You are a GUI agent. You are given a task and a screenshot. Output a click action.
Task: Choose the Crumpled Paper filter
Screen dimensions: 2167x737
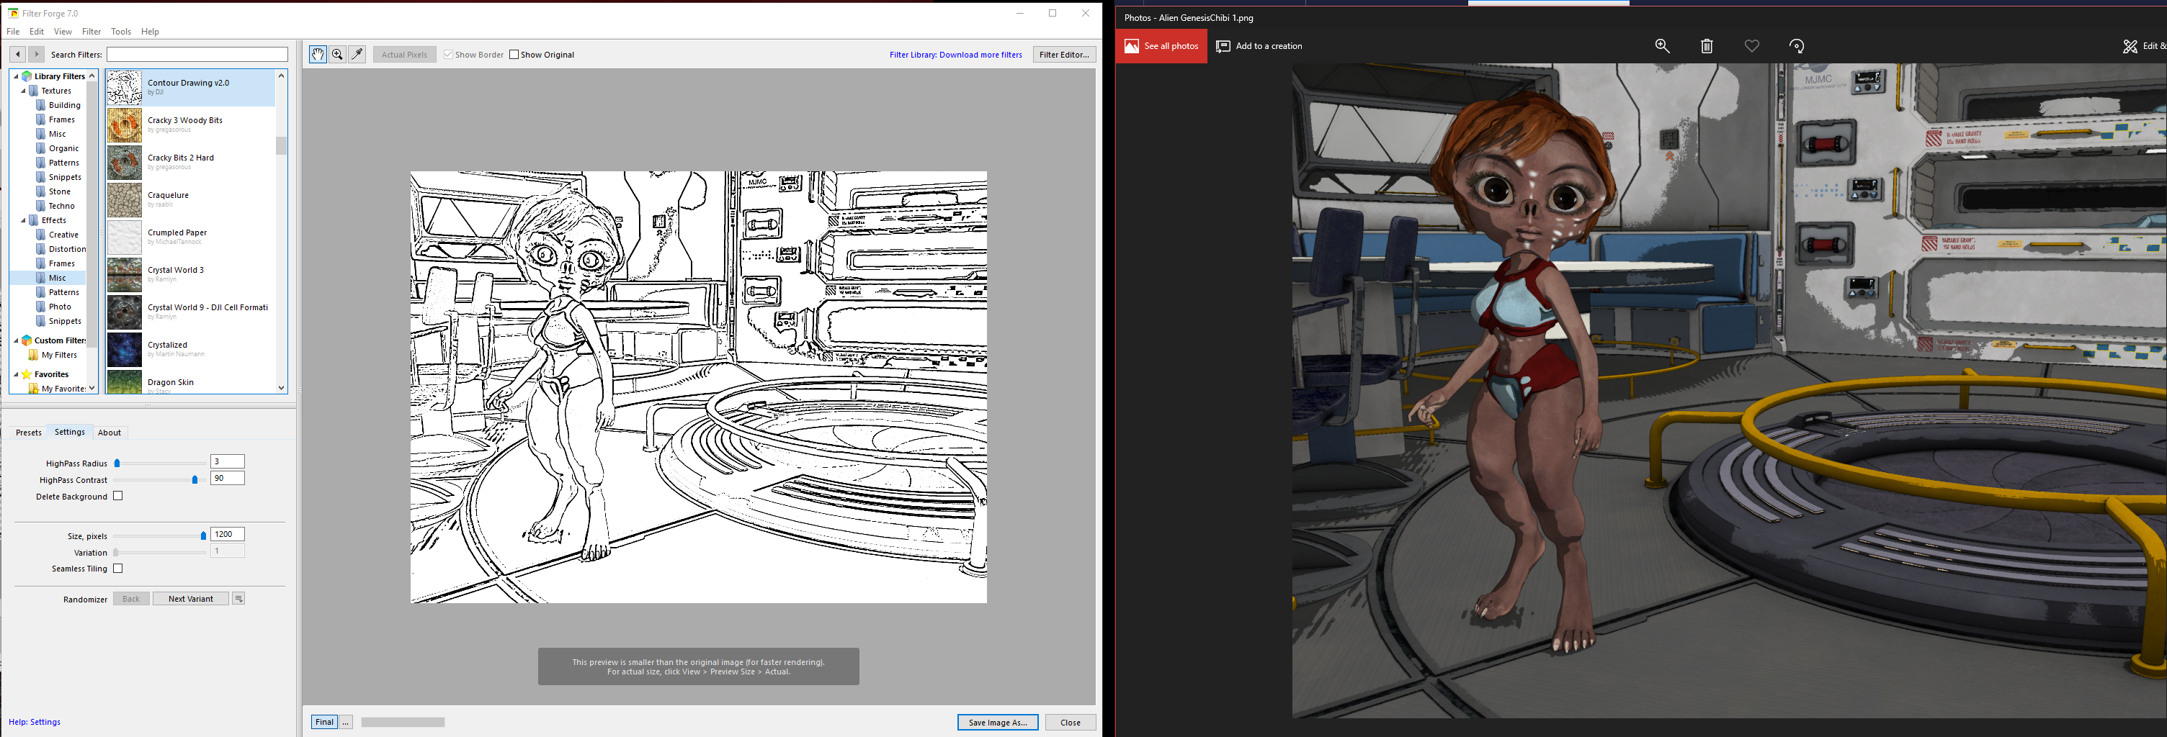pyautogui.click(x=191, y=237)
